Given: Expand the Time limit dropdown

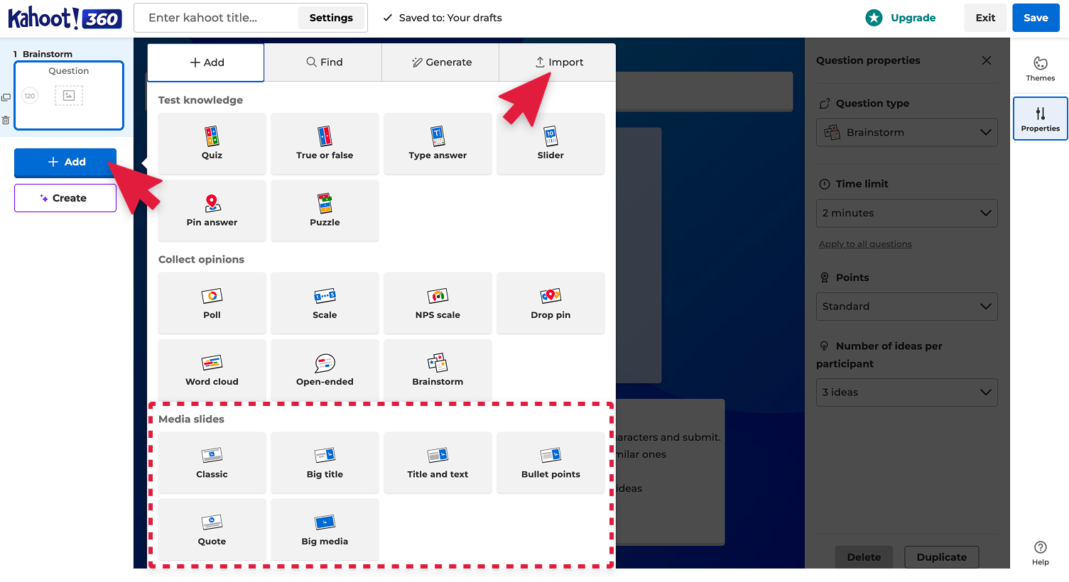Looking at the screenshot, I should (907, 213).
